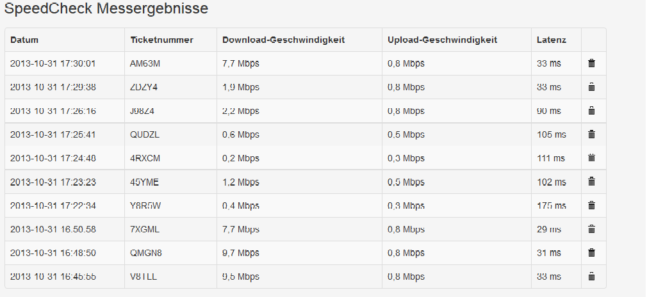The height and width of the screenshot is (297, 656).
Task: Select the Latenz column header
Action: tap(552, 40)
